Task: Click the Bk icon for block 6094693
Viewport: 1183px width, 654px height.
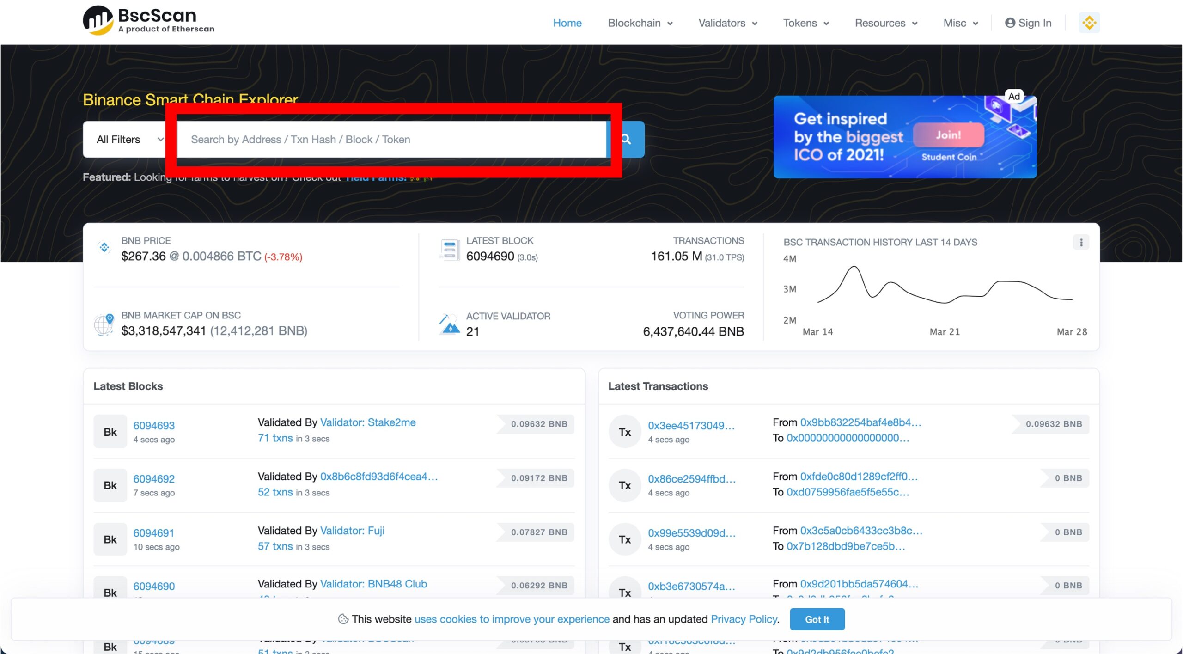Action: point(110,432)
